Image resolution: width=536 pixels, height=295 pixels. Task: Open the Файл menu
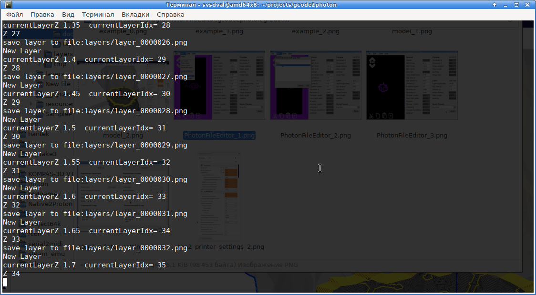pyautogui.click(x=15, y=14)
